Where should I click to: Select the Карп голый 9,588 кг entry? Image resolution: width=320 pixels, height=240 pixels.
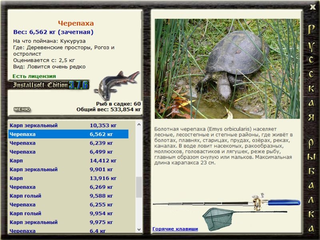[x=68, y=196]
